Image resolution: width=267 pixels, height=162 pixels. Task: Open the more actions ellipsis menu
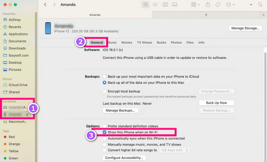230,5
